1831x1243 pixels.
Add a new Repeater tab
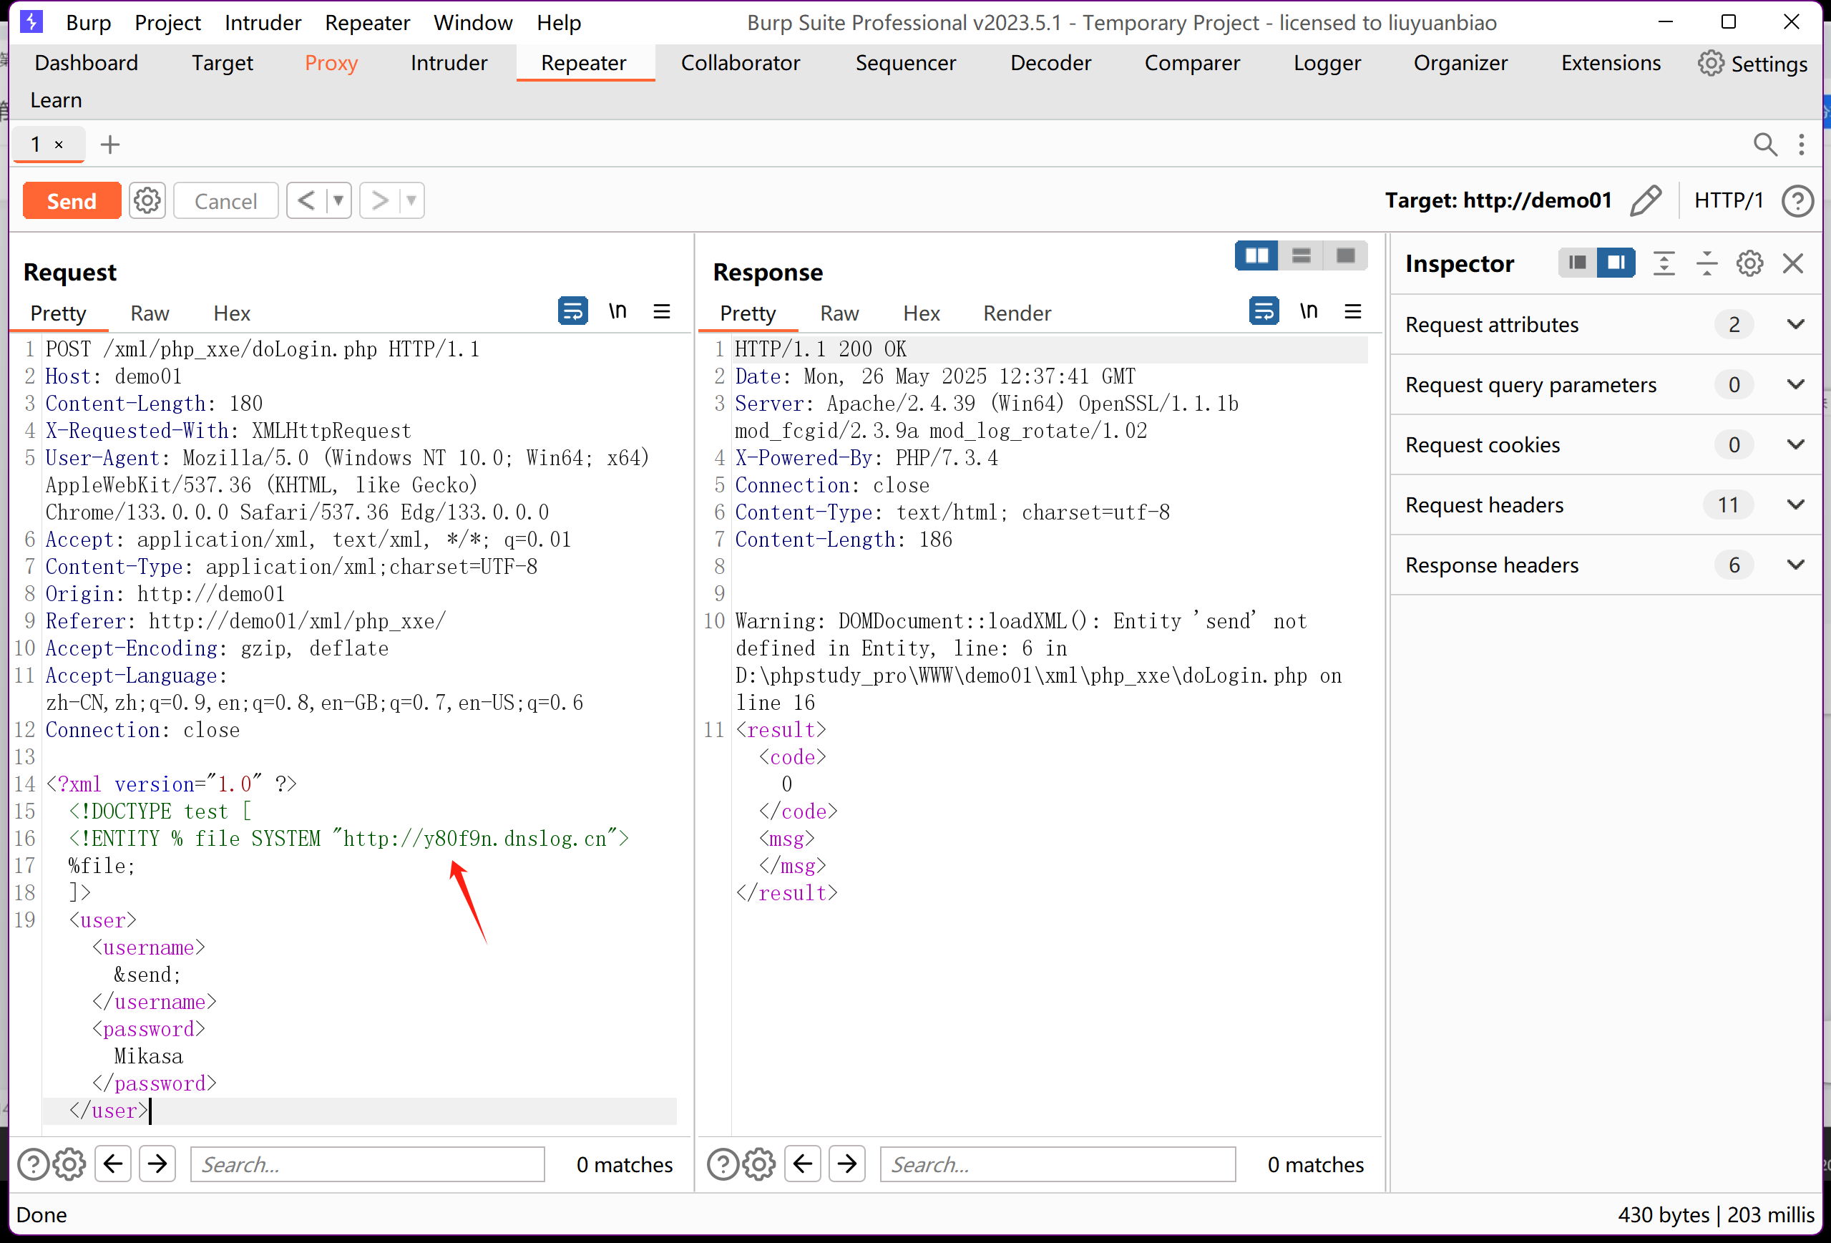pos(110,145)
